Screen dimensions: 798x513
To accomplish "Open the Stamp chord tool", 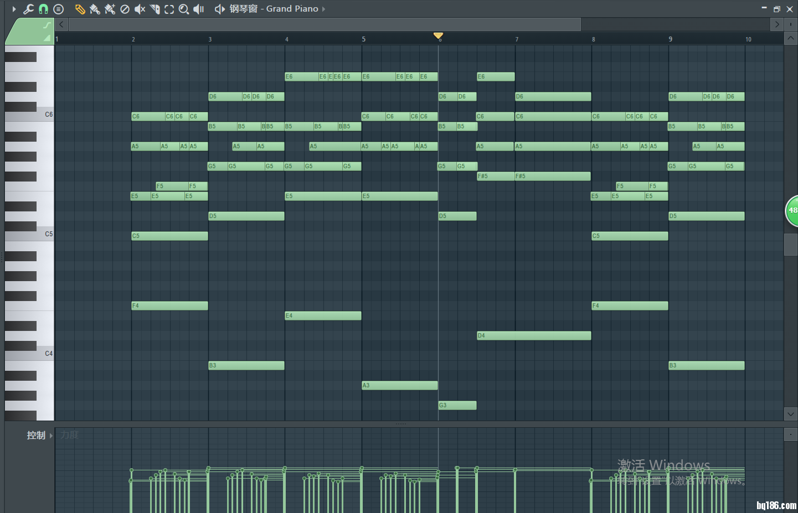I will click(x=58, y=9).
